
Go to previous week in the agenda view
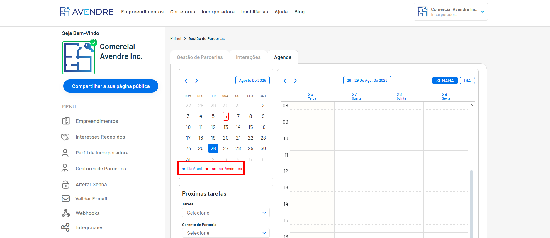pos(285,81)
